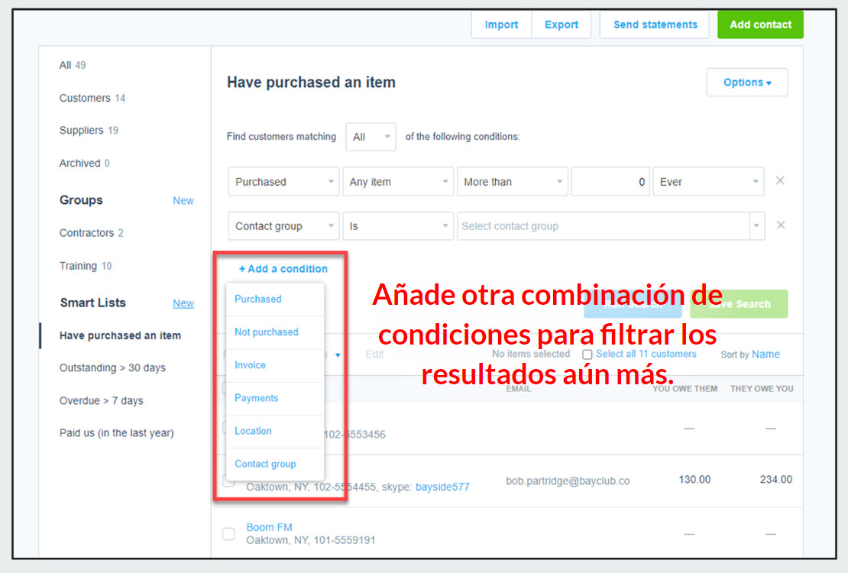
Task: Tick the Select all 11 customers checkbox
Action: point(587,354)
